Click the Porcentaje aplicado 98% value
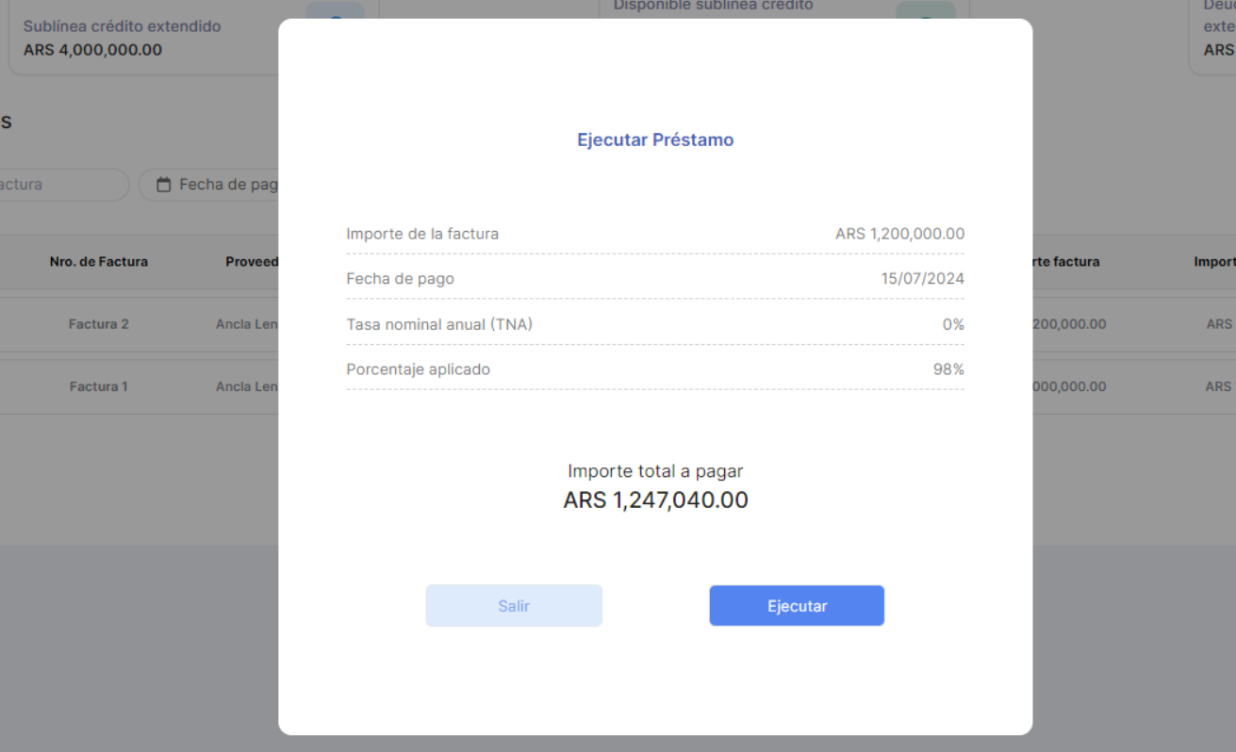 pos(948,369)
